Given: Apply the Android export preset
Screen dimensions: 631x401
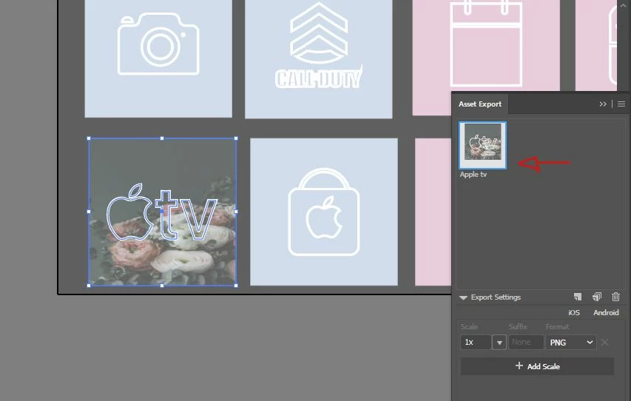Looking at the screenshot, I should click(x=606, y=312).
